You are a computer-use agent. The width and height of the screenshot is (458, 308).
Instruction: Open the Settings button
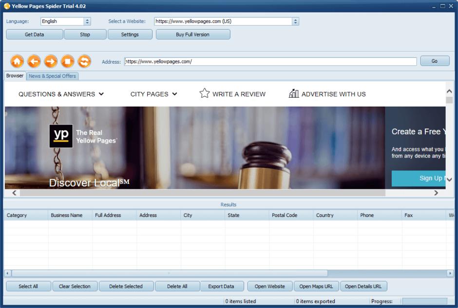coord(130,35)
